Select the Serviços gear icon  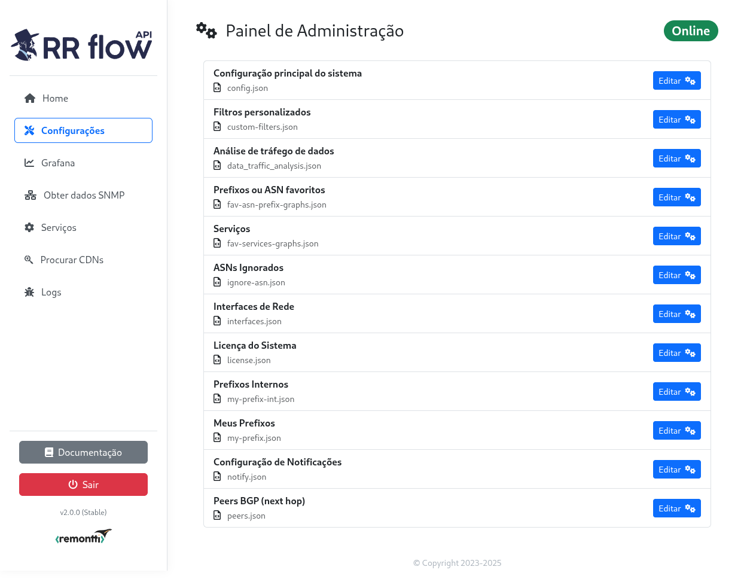29,227
